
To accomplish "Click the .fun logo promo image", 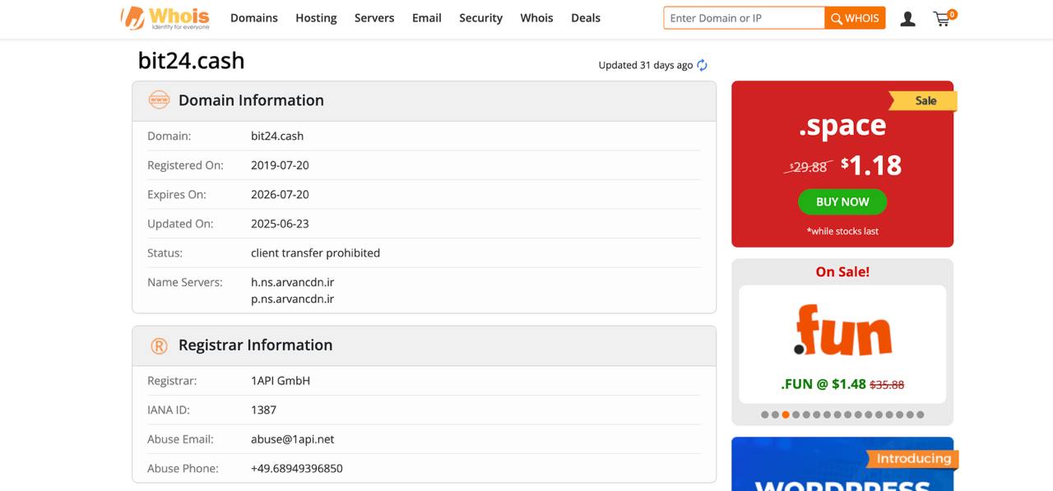I will (842, 331).
